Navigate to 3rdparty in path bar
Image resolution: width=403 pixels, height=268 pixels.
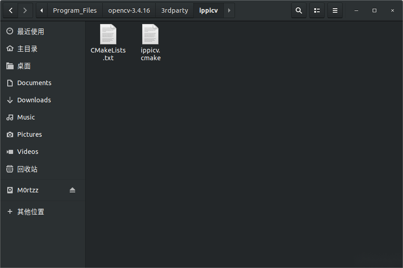(174, 10)
